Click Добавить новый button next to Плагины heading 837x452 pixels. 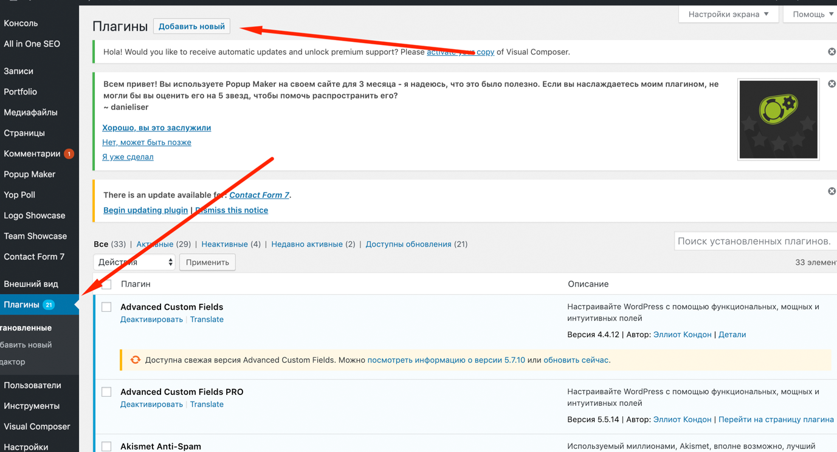pyautogui.click(x=191, y=26)
